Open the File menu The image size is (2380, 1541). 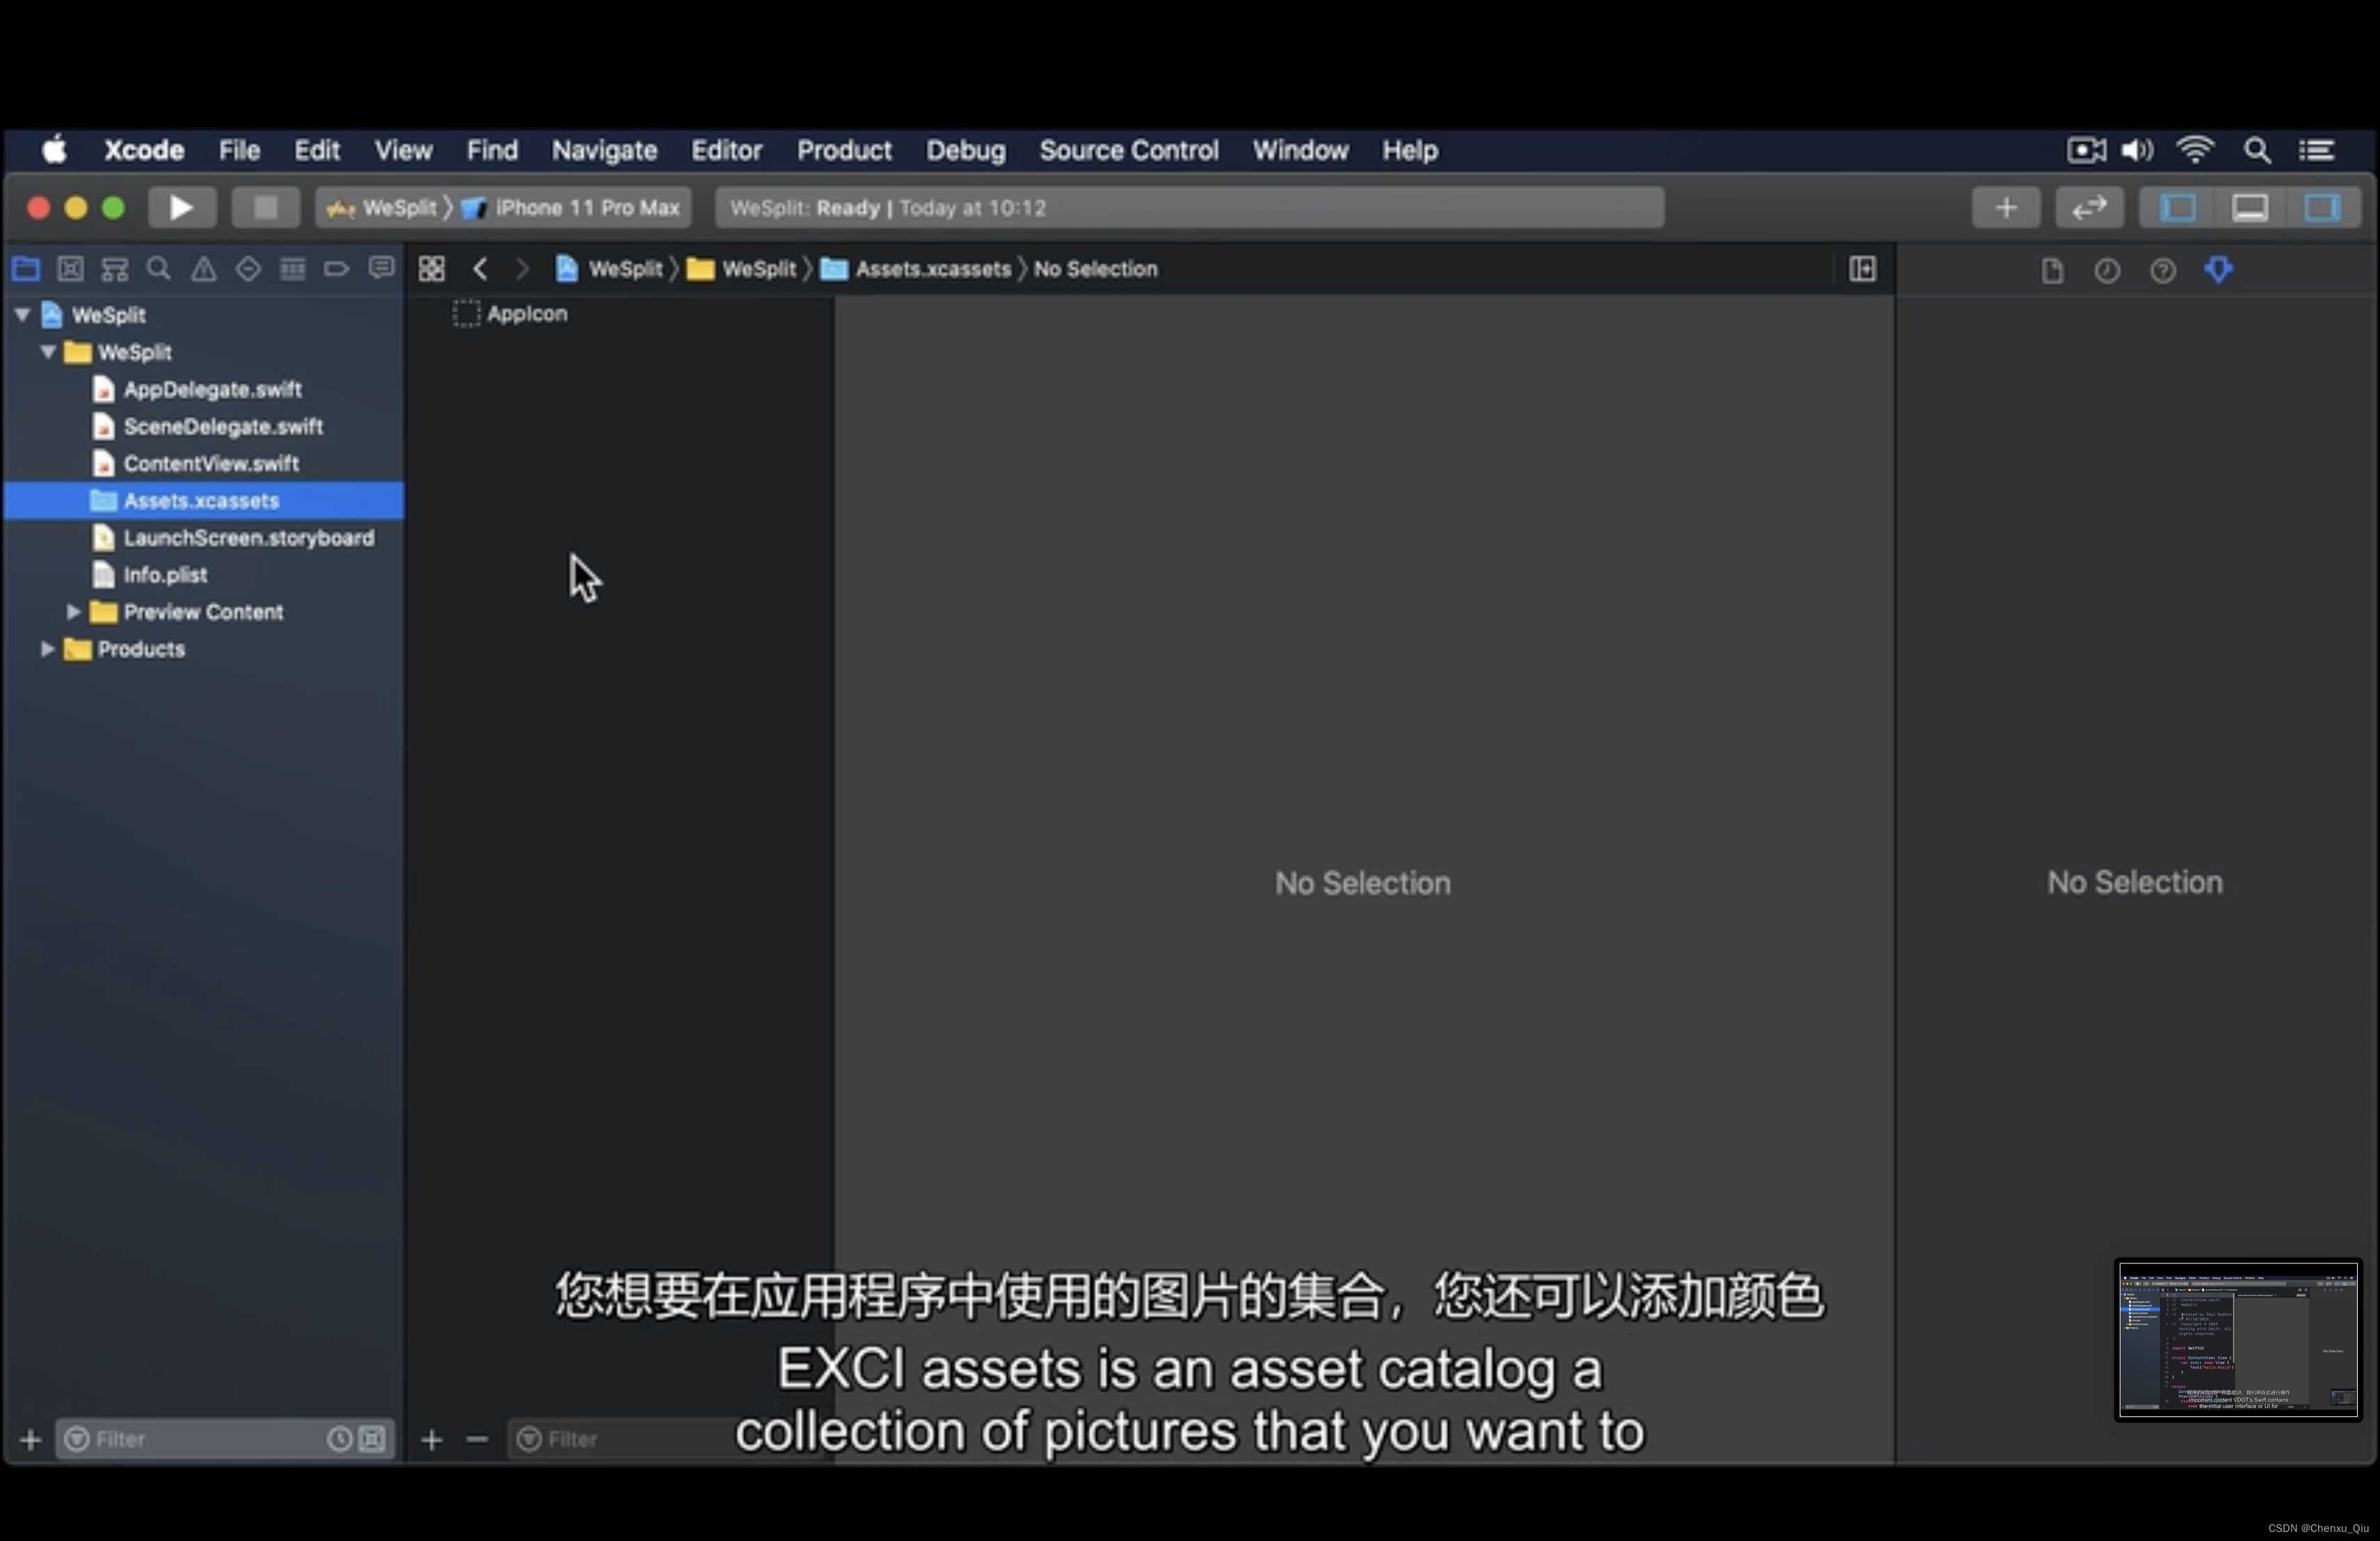[x=239, y=151]
